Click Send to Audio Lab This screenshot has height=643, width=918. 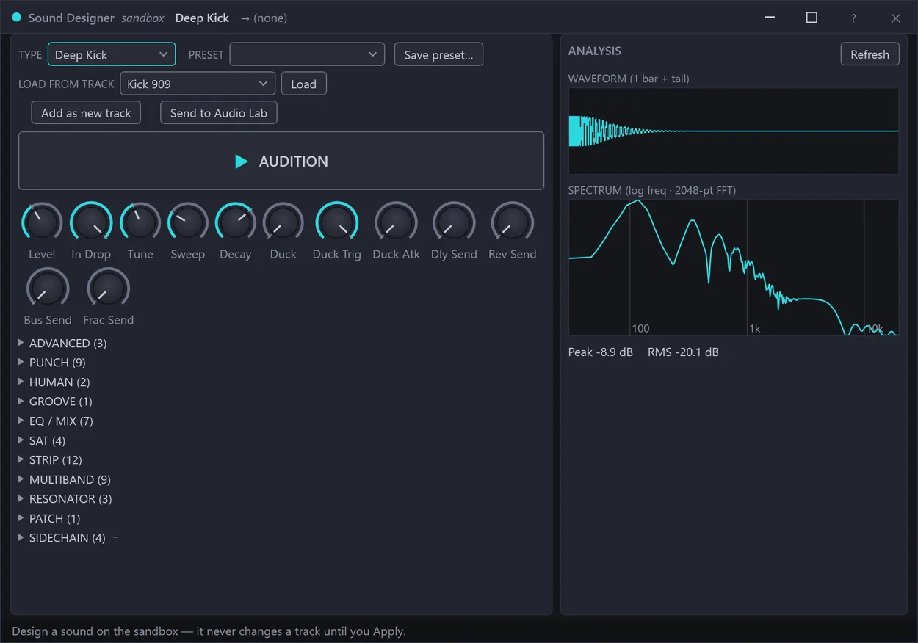click(219, 113)
